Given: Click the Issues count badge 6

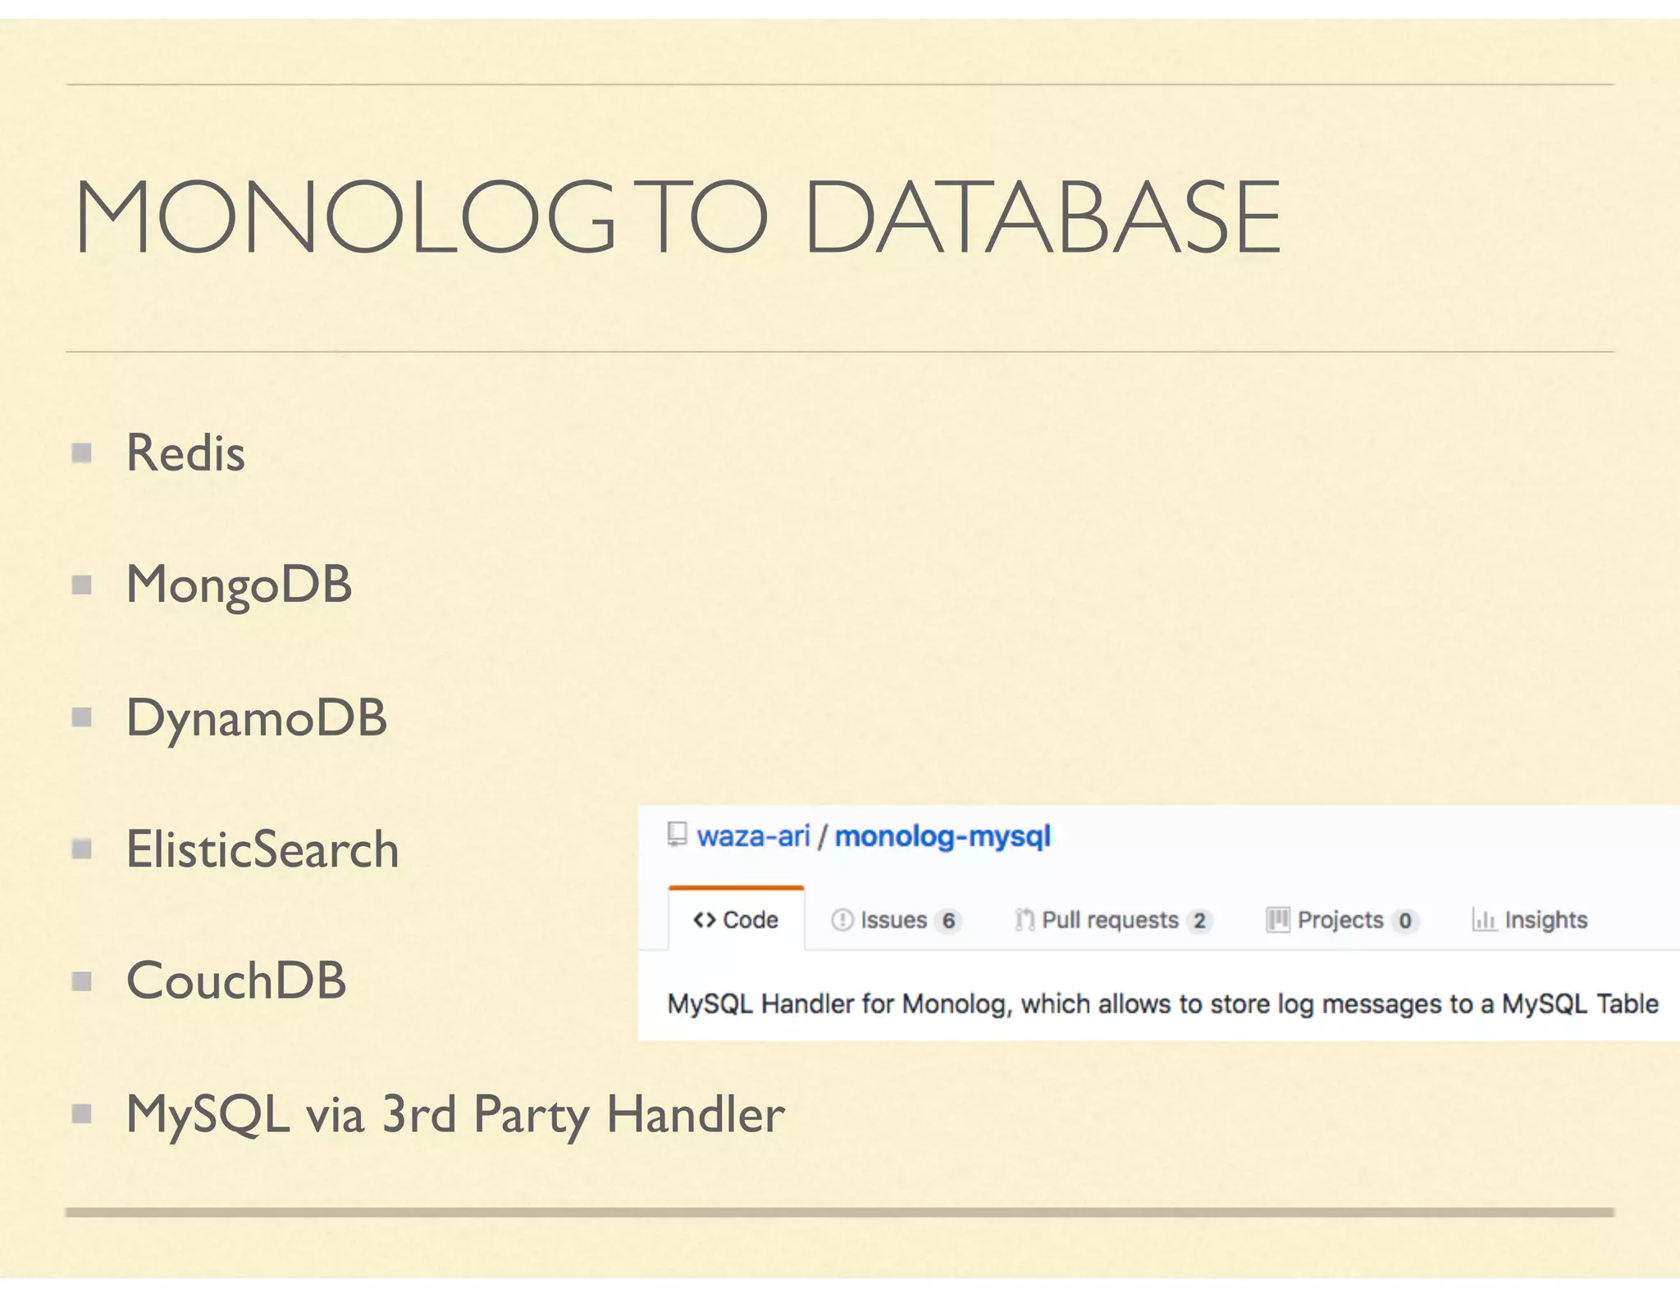Looking at the screenshot, I should [948, 921].
